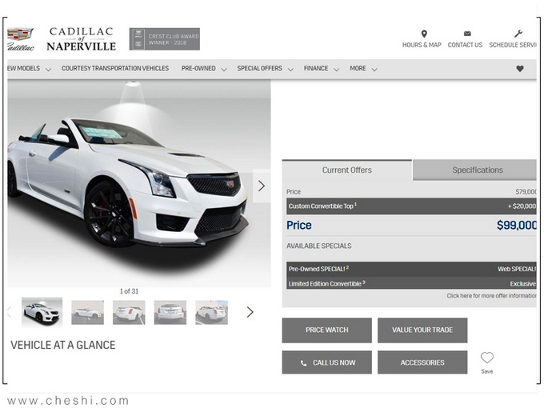Click the Accessories button
This screenshot has height=408, width=544.
click(x=422, y=362)
